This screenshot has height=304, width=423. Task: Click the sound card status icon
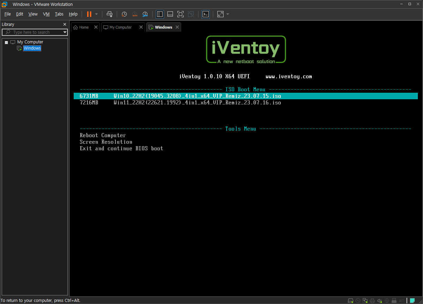tap(380, 301)
